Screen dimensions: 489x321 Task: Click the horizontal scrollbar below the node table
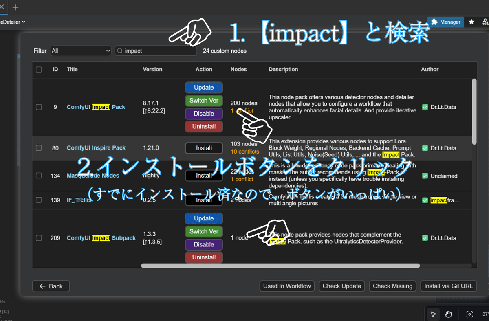pos(280,266)
